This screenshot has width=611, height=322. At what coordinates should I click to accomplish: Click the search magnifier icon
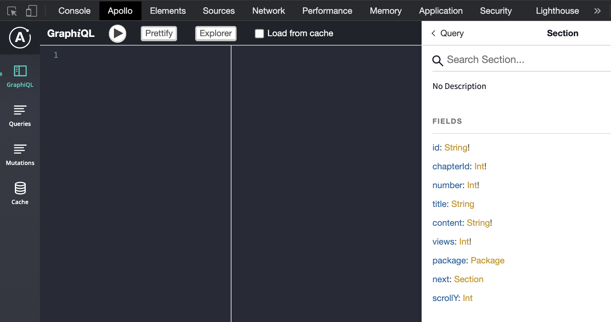pyautogui.click(x=438, y=60)
